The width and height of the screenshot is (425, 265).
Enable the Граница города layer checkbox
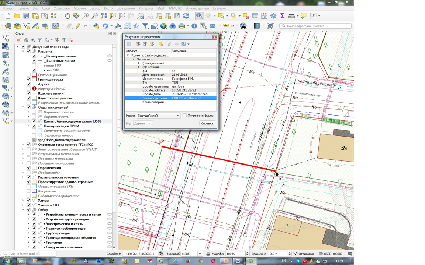pos(28,79)
